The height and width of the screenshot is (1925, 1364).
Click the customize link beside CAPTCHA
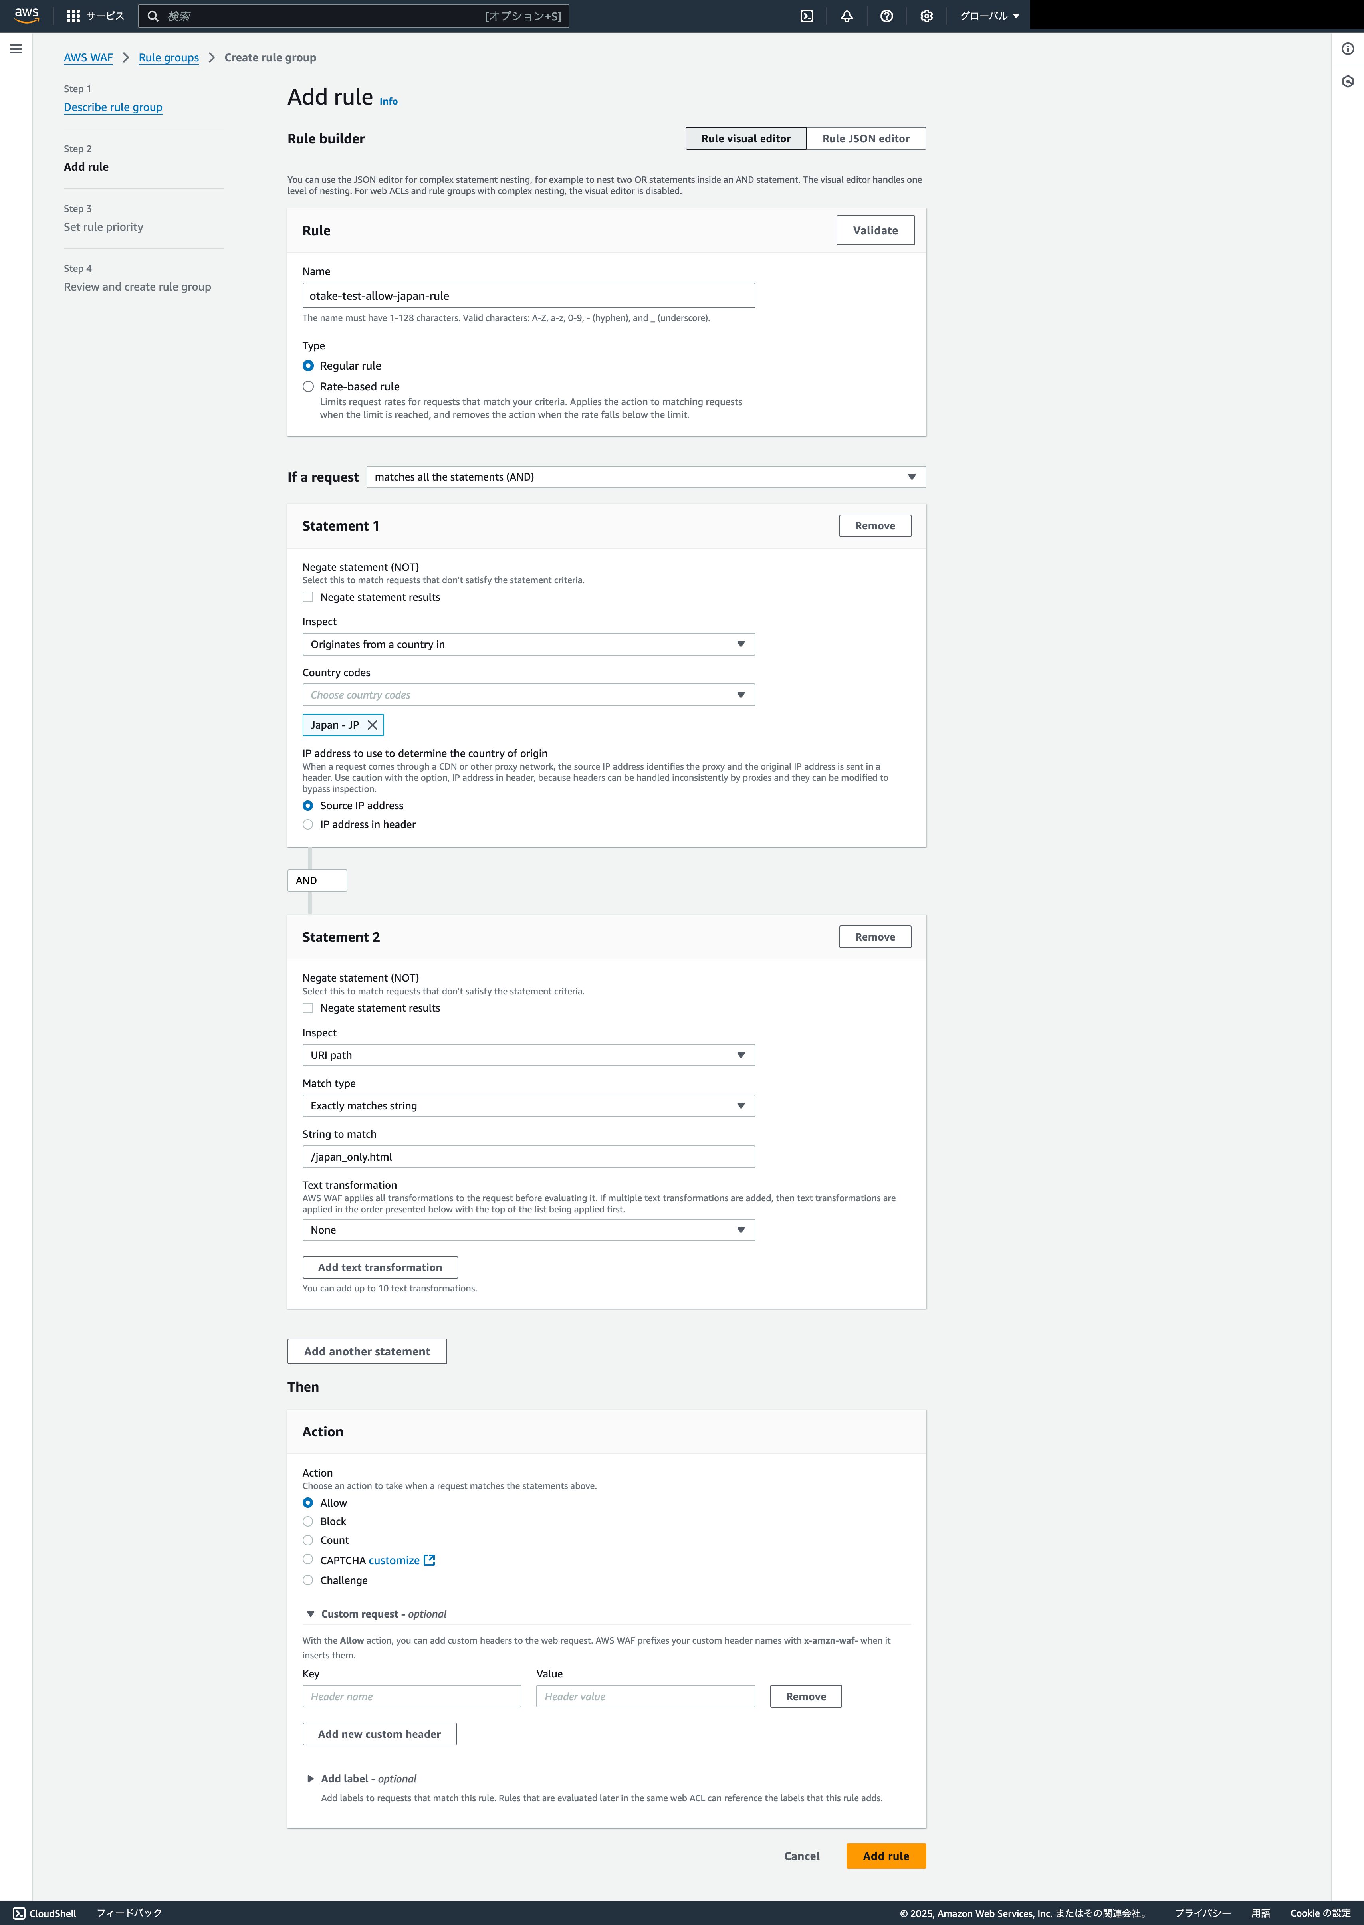(394, 1561)
